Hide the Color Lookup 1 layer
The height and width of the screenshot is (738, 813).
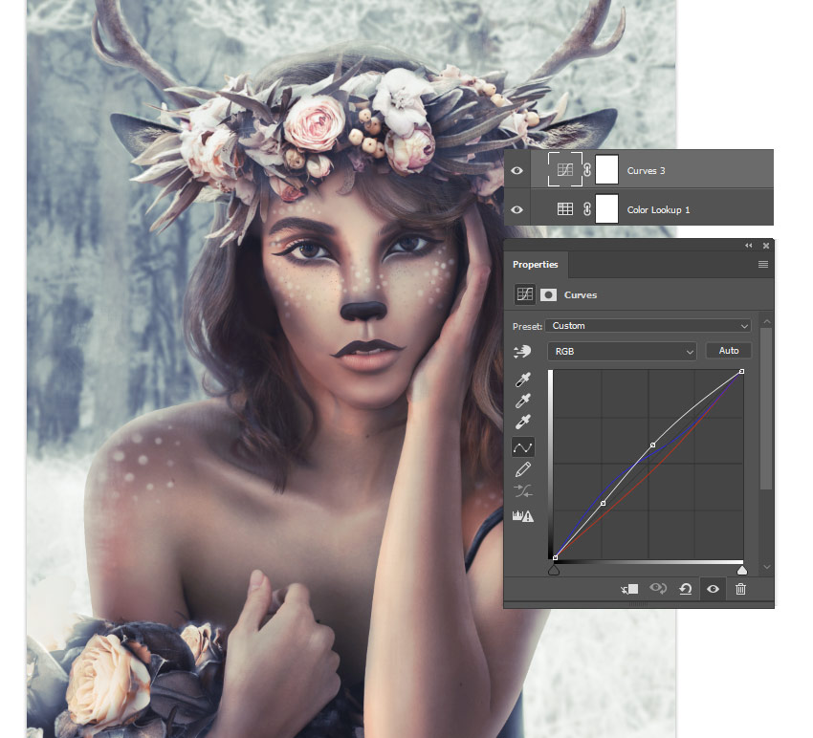(x=516, y=210)
